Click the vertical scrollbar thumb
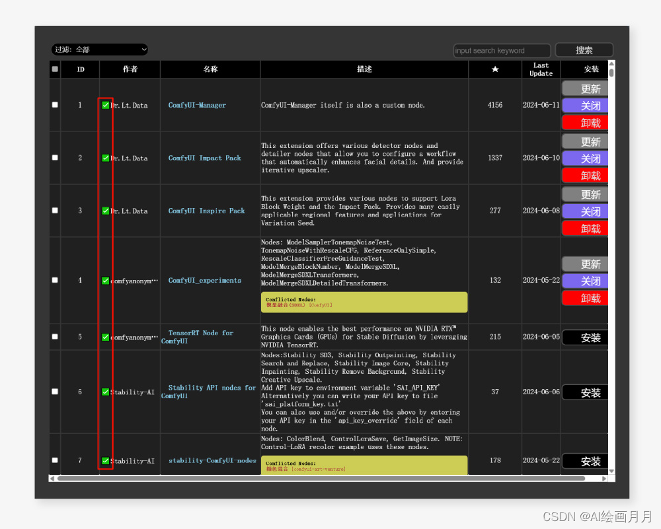The height and width of the screenshot is (529, 661). [611, 73]
